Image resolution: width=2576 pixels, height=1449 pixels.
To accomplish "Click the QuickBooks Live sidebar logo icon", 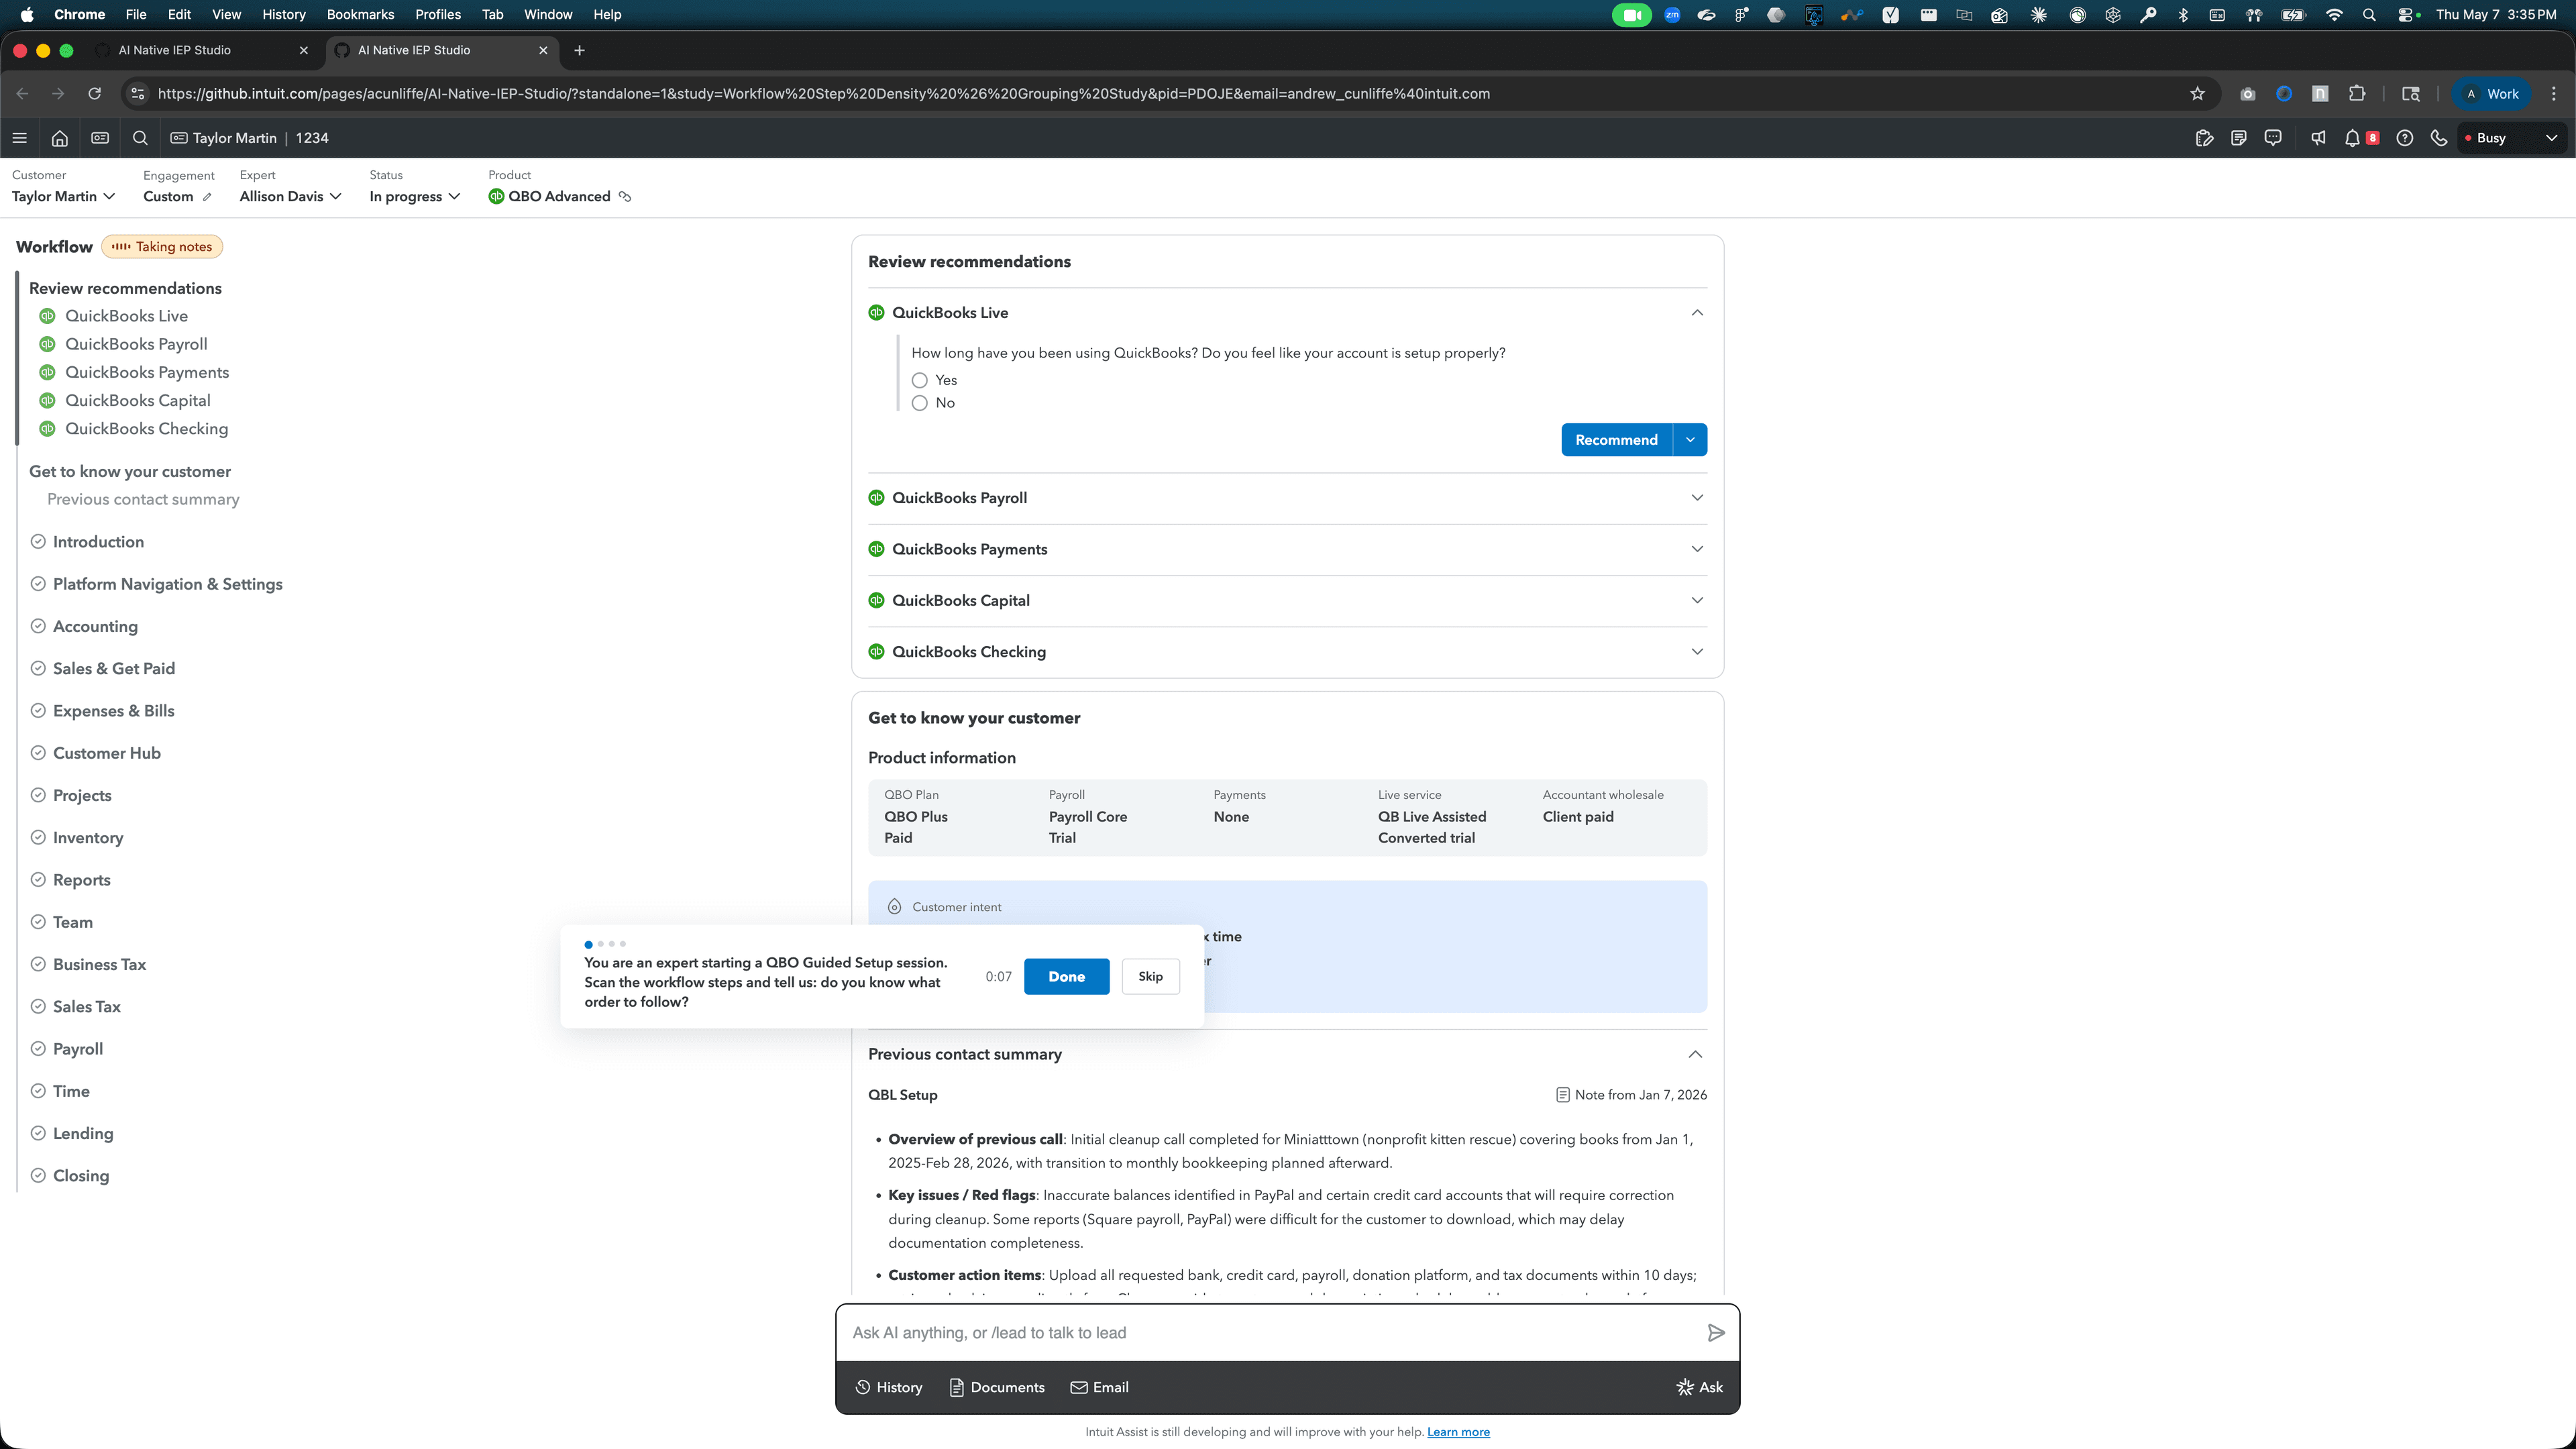I will [x=47, y=316].
